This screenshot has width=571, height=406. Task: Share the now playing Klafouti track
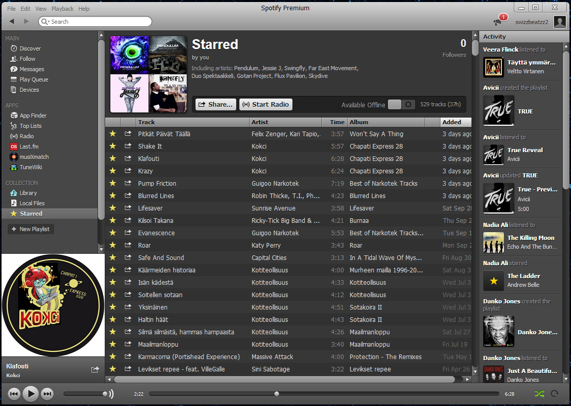tap(95, 369)
